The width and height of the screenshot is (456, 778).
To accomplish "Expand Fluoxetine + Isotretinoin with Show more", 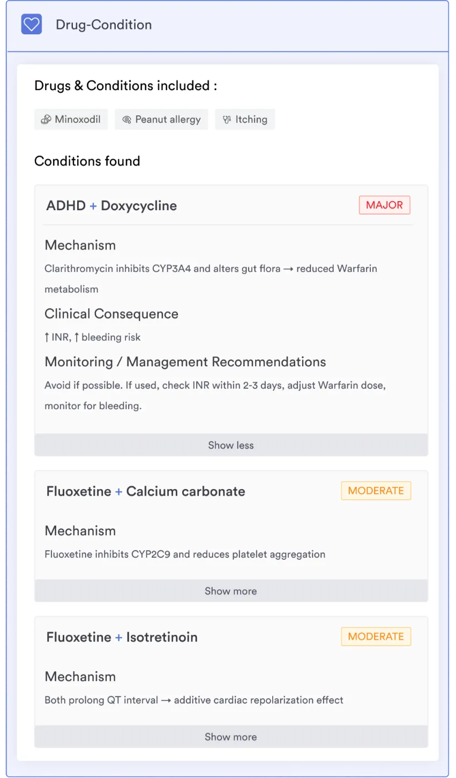I will tap(231, 737).
